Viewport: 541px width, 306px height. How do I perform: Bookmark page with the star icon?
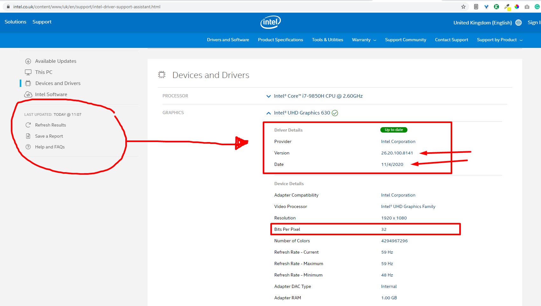[x=463, y=7]
